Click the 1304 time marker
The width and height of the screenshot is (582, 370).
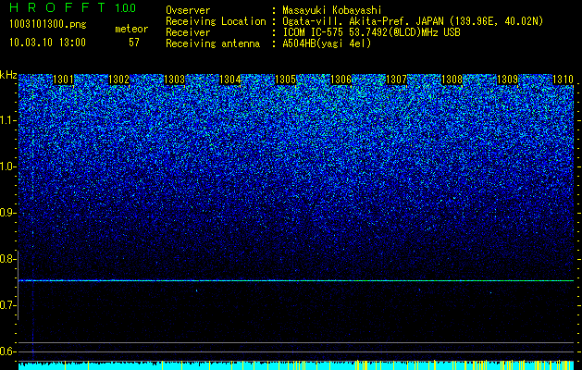point(229,79)
